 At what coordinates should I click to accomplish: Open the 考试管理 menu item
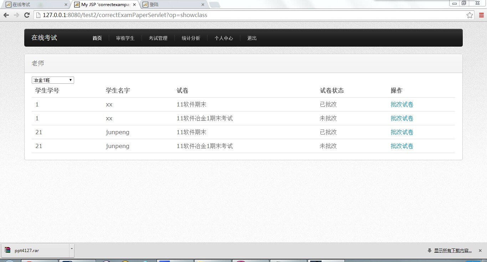click(x=158, y=38)
